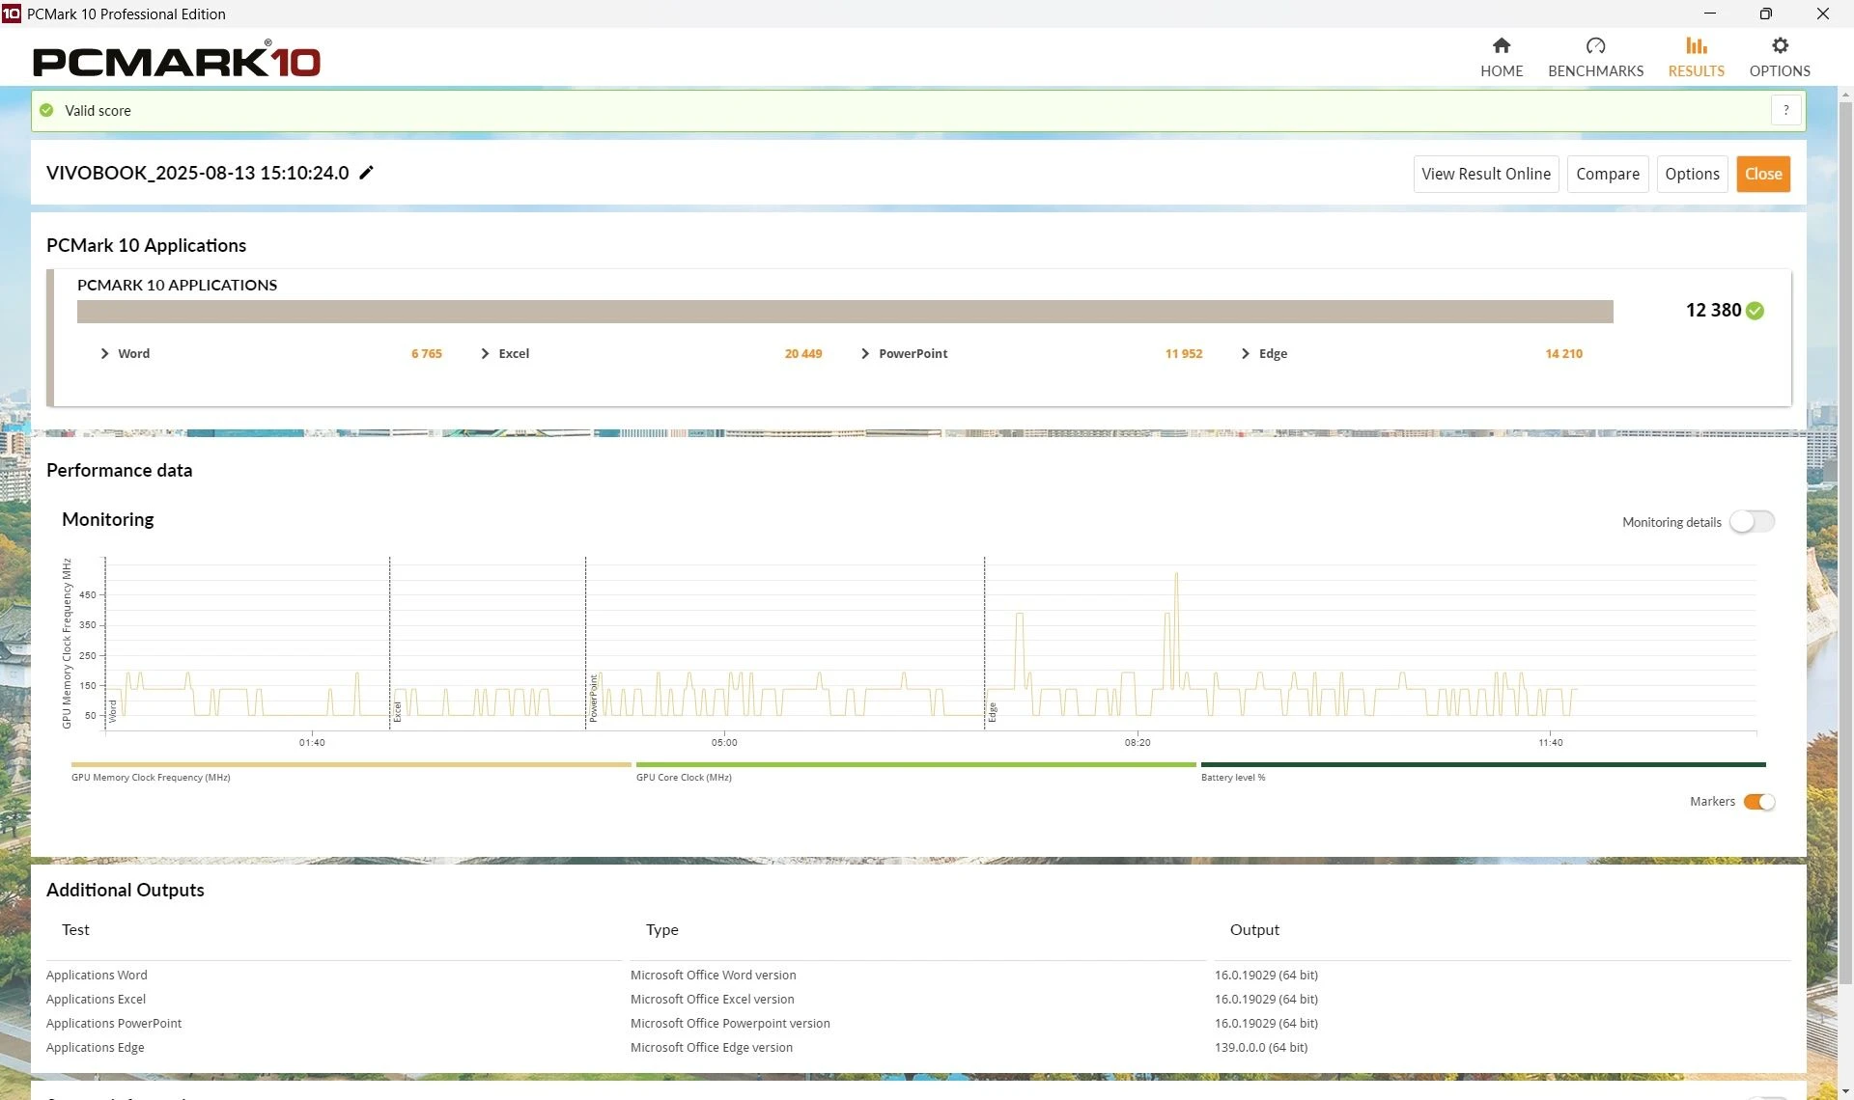The width and height of the screenshot is (1854, 1100).
Task: Open the Home icon in navigation
Action: [1501, 45]
